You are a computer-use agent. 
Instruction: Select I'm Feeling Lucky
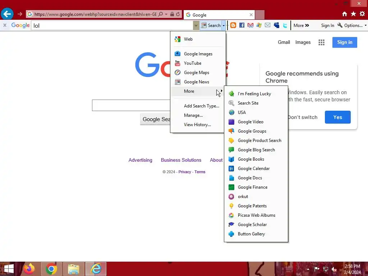tap(256, 94)
